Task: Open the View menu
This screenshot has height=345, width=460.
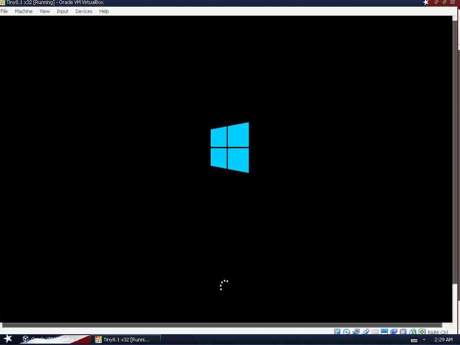Action: point(44,11)
